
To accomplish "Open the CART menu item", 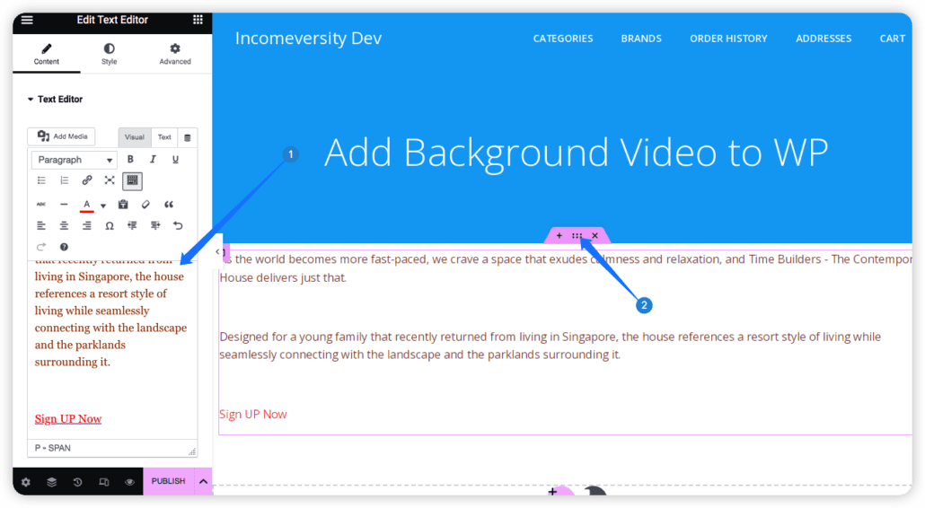I will click(x=892, y=39).
